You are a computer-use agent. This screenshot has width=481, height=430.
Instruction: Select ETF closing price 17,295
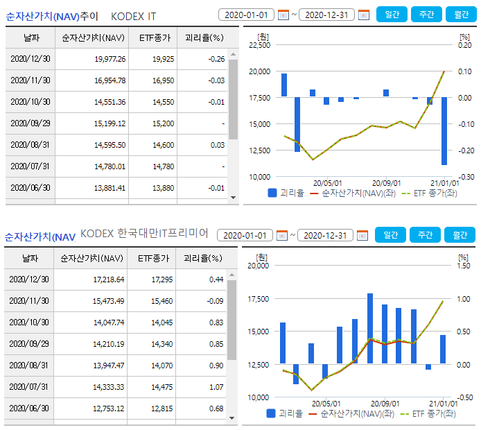coord(162,279)
